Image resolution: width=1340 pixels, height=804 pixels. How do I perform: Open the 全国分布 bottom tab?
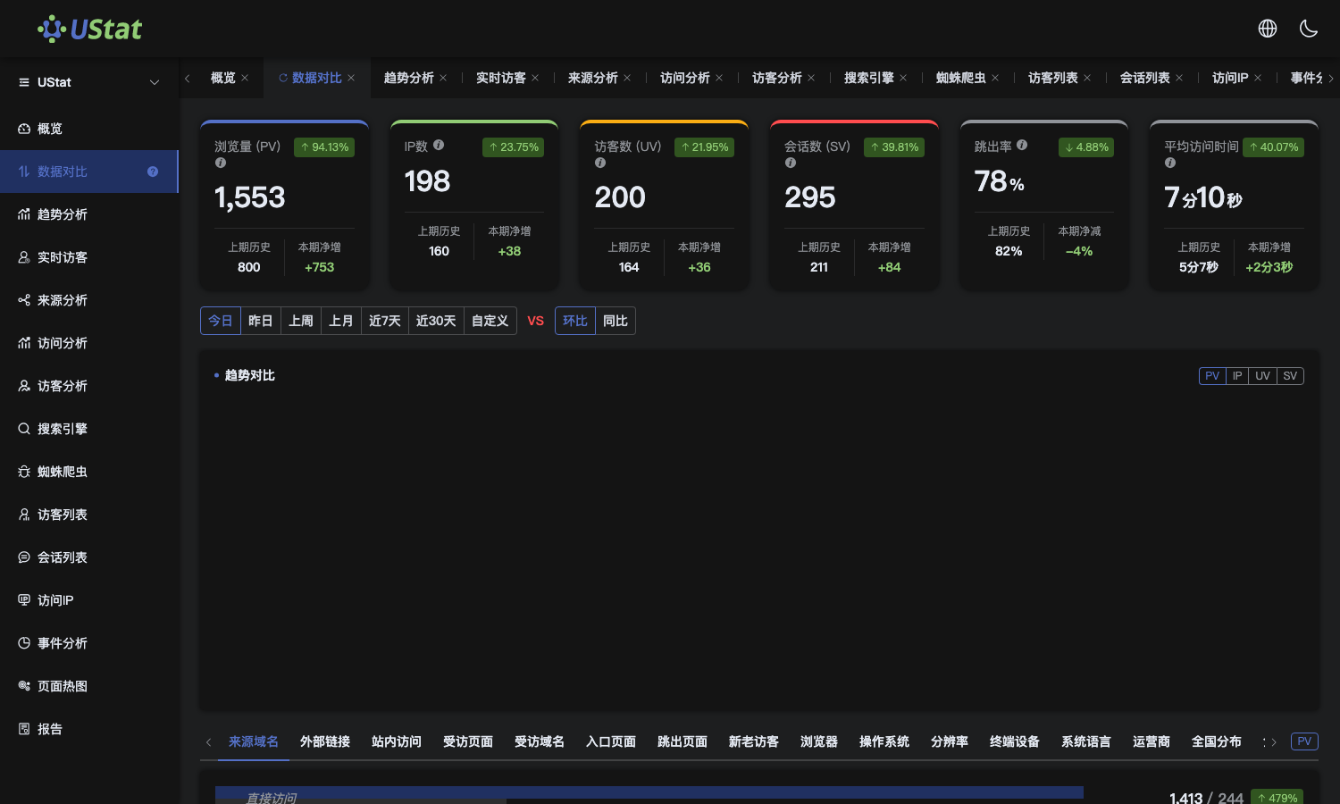[1217, 741]
